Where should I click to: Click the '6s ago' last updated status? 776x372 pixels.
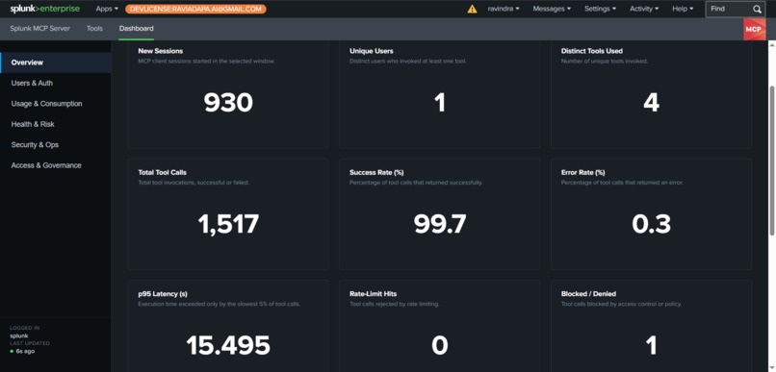(26, 351)
